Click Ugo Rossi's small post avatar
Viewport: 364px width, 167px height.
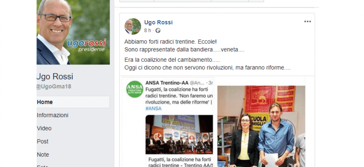point(133,26)
